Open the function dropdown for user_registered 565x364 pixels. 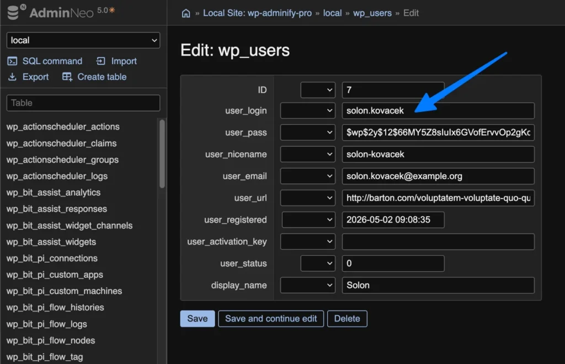pyautogui.click(x=308, y=220)
